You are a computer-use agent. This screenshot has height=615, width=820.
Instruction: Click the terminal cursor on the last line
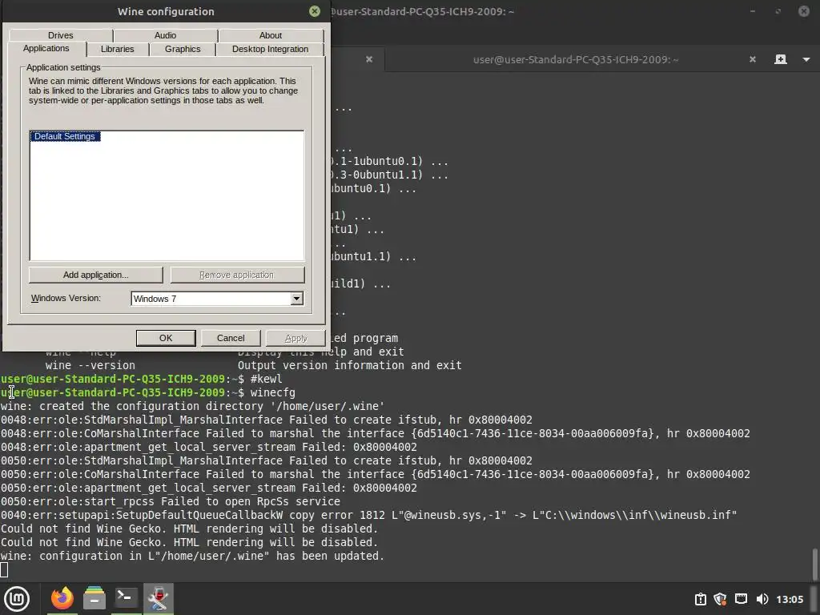4,569
